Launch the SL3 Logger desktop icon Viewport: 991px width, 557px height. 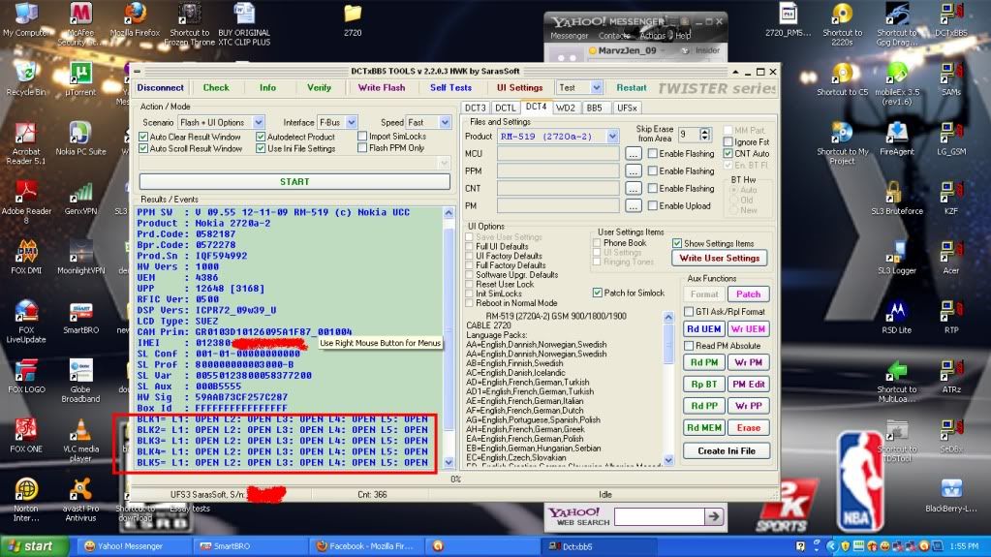[x=896, y=257]
